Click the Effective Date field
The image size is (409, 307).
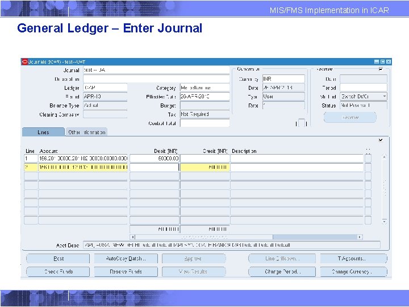pyautogui.click(x=204, y=97)
